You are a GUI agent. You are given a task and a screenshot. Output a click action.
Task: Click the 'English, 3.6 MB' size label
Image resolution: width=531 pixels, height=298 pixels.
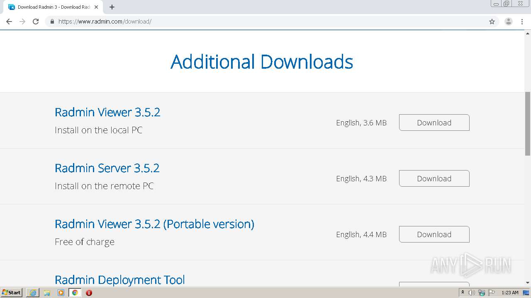click(361, 123)
